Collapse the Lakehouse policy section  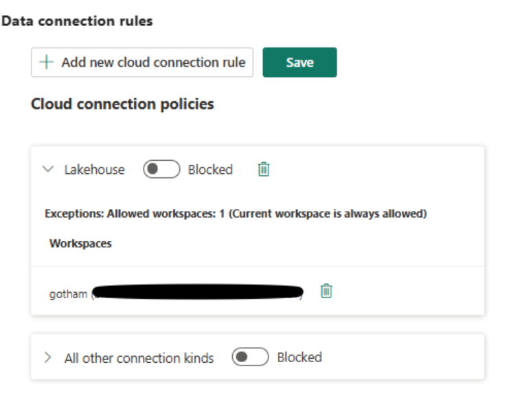click(48, 169)
